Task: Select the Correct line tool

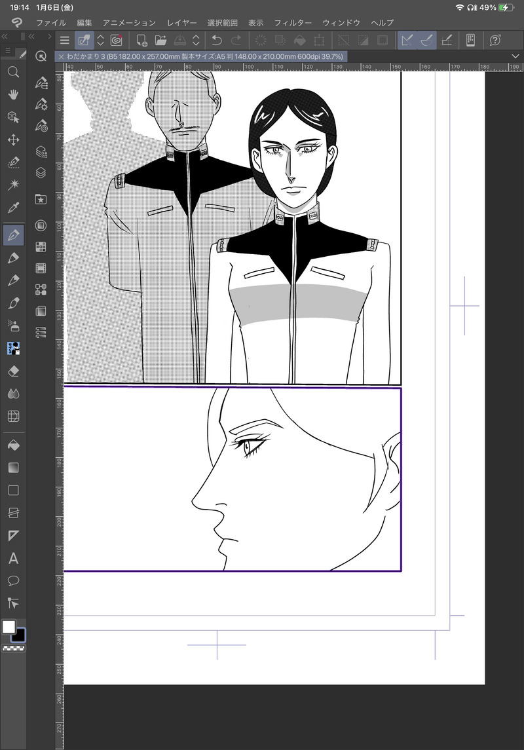Action: pos(13,603)
